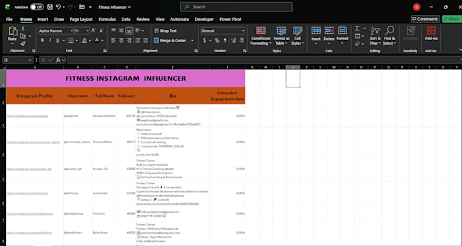This screenshot has width=462, height=246.
Task: Open the Comments button
Action: 425,19
